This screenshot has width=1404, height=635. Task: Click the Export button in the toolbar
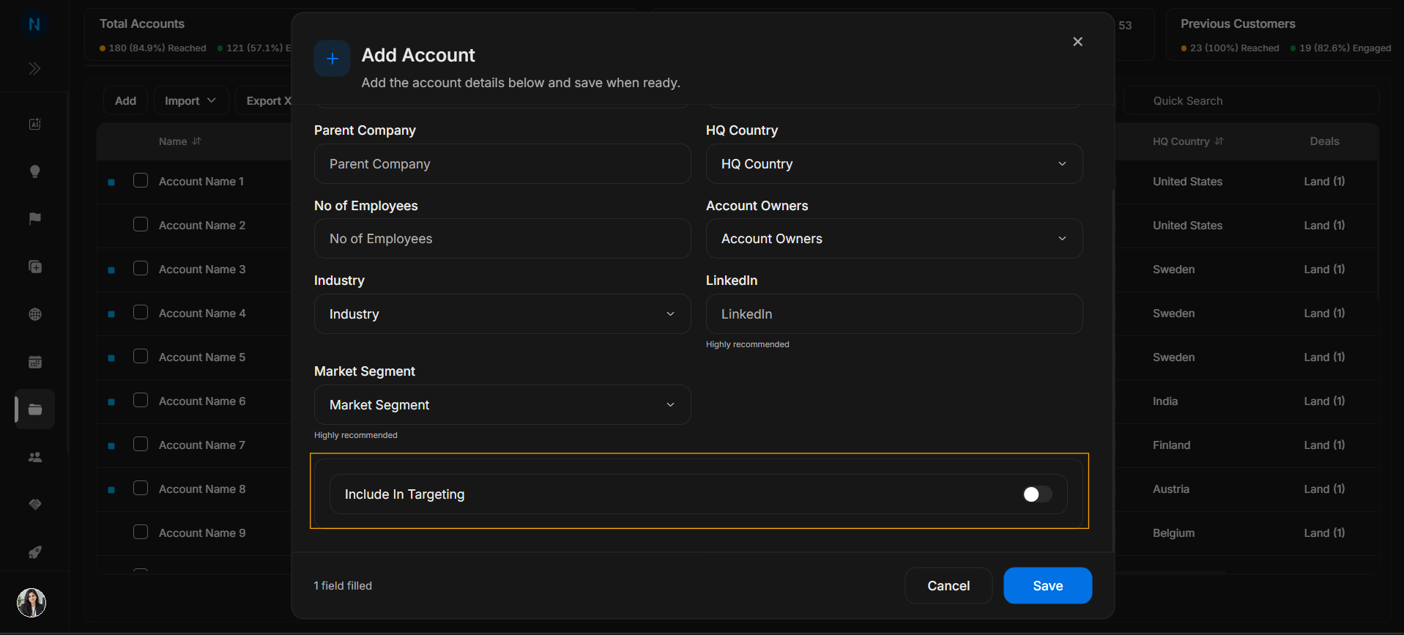pyautogui.click(x=264, y=100)
